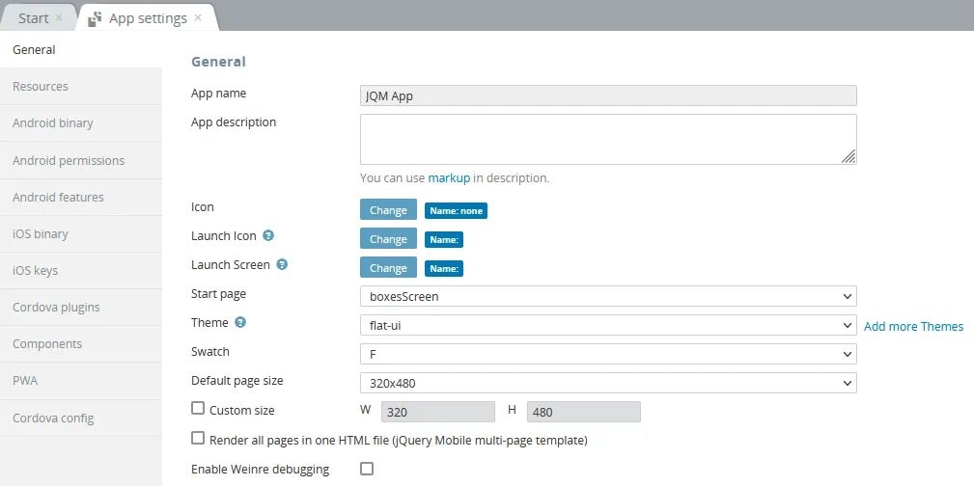974x486 pixels.
Task: Switch to the Start tab
Action: pos(34,18)
